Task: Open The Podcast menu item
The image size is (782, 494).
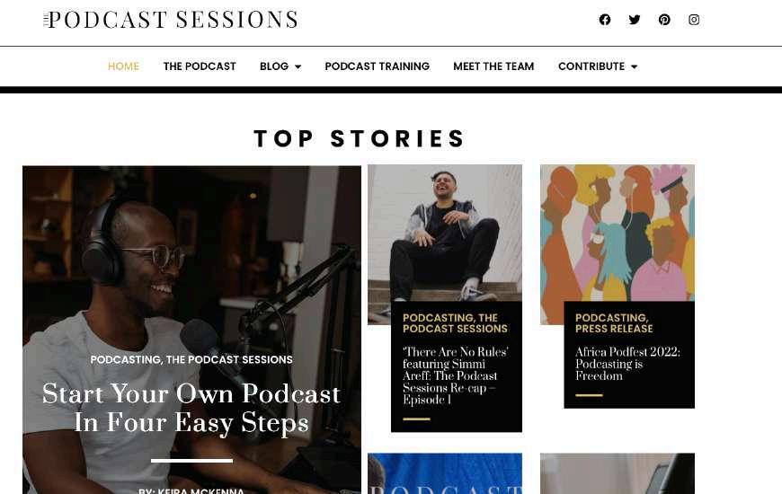Action: tap(200, 66)
